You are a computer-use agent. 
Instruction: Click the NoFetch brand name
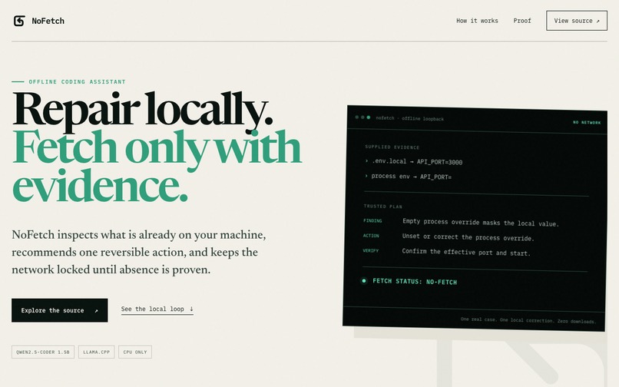pos(48,21)
